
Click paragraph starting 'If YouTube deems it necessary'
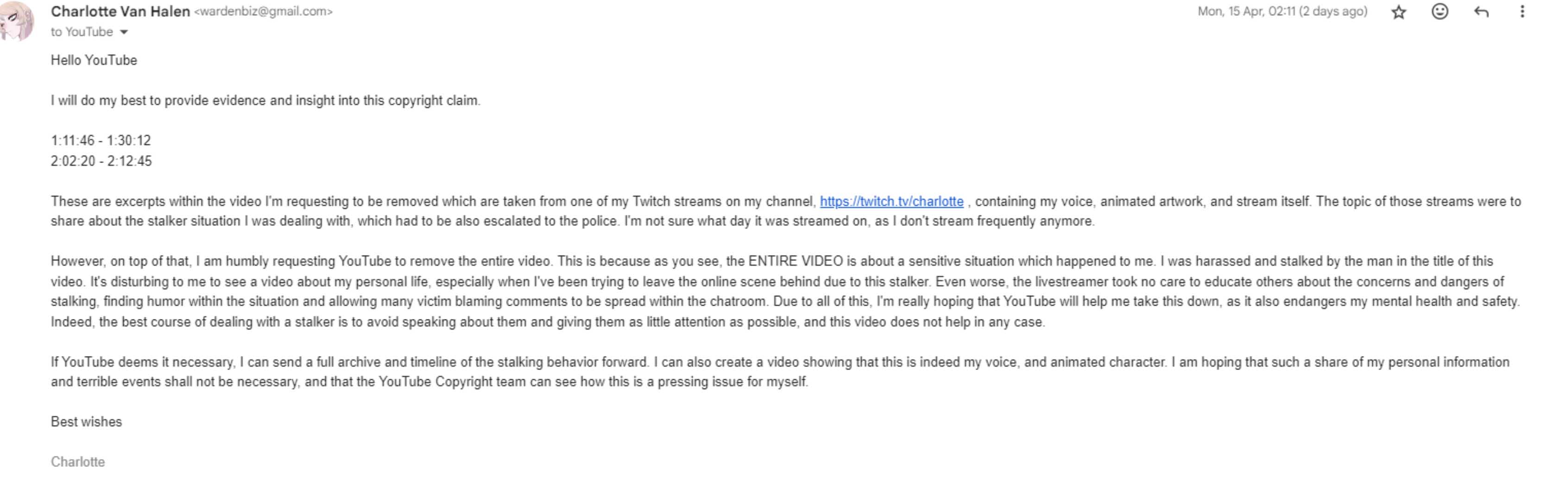[780, 372]
